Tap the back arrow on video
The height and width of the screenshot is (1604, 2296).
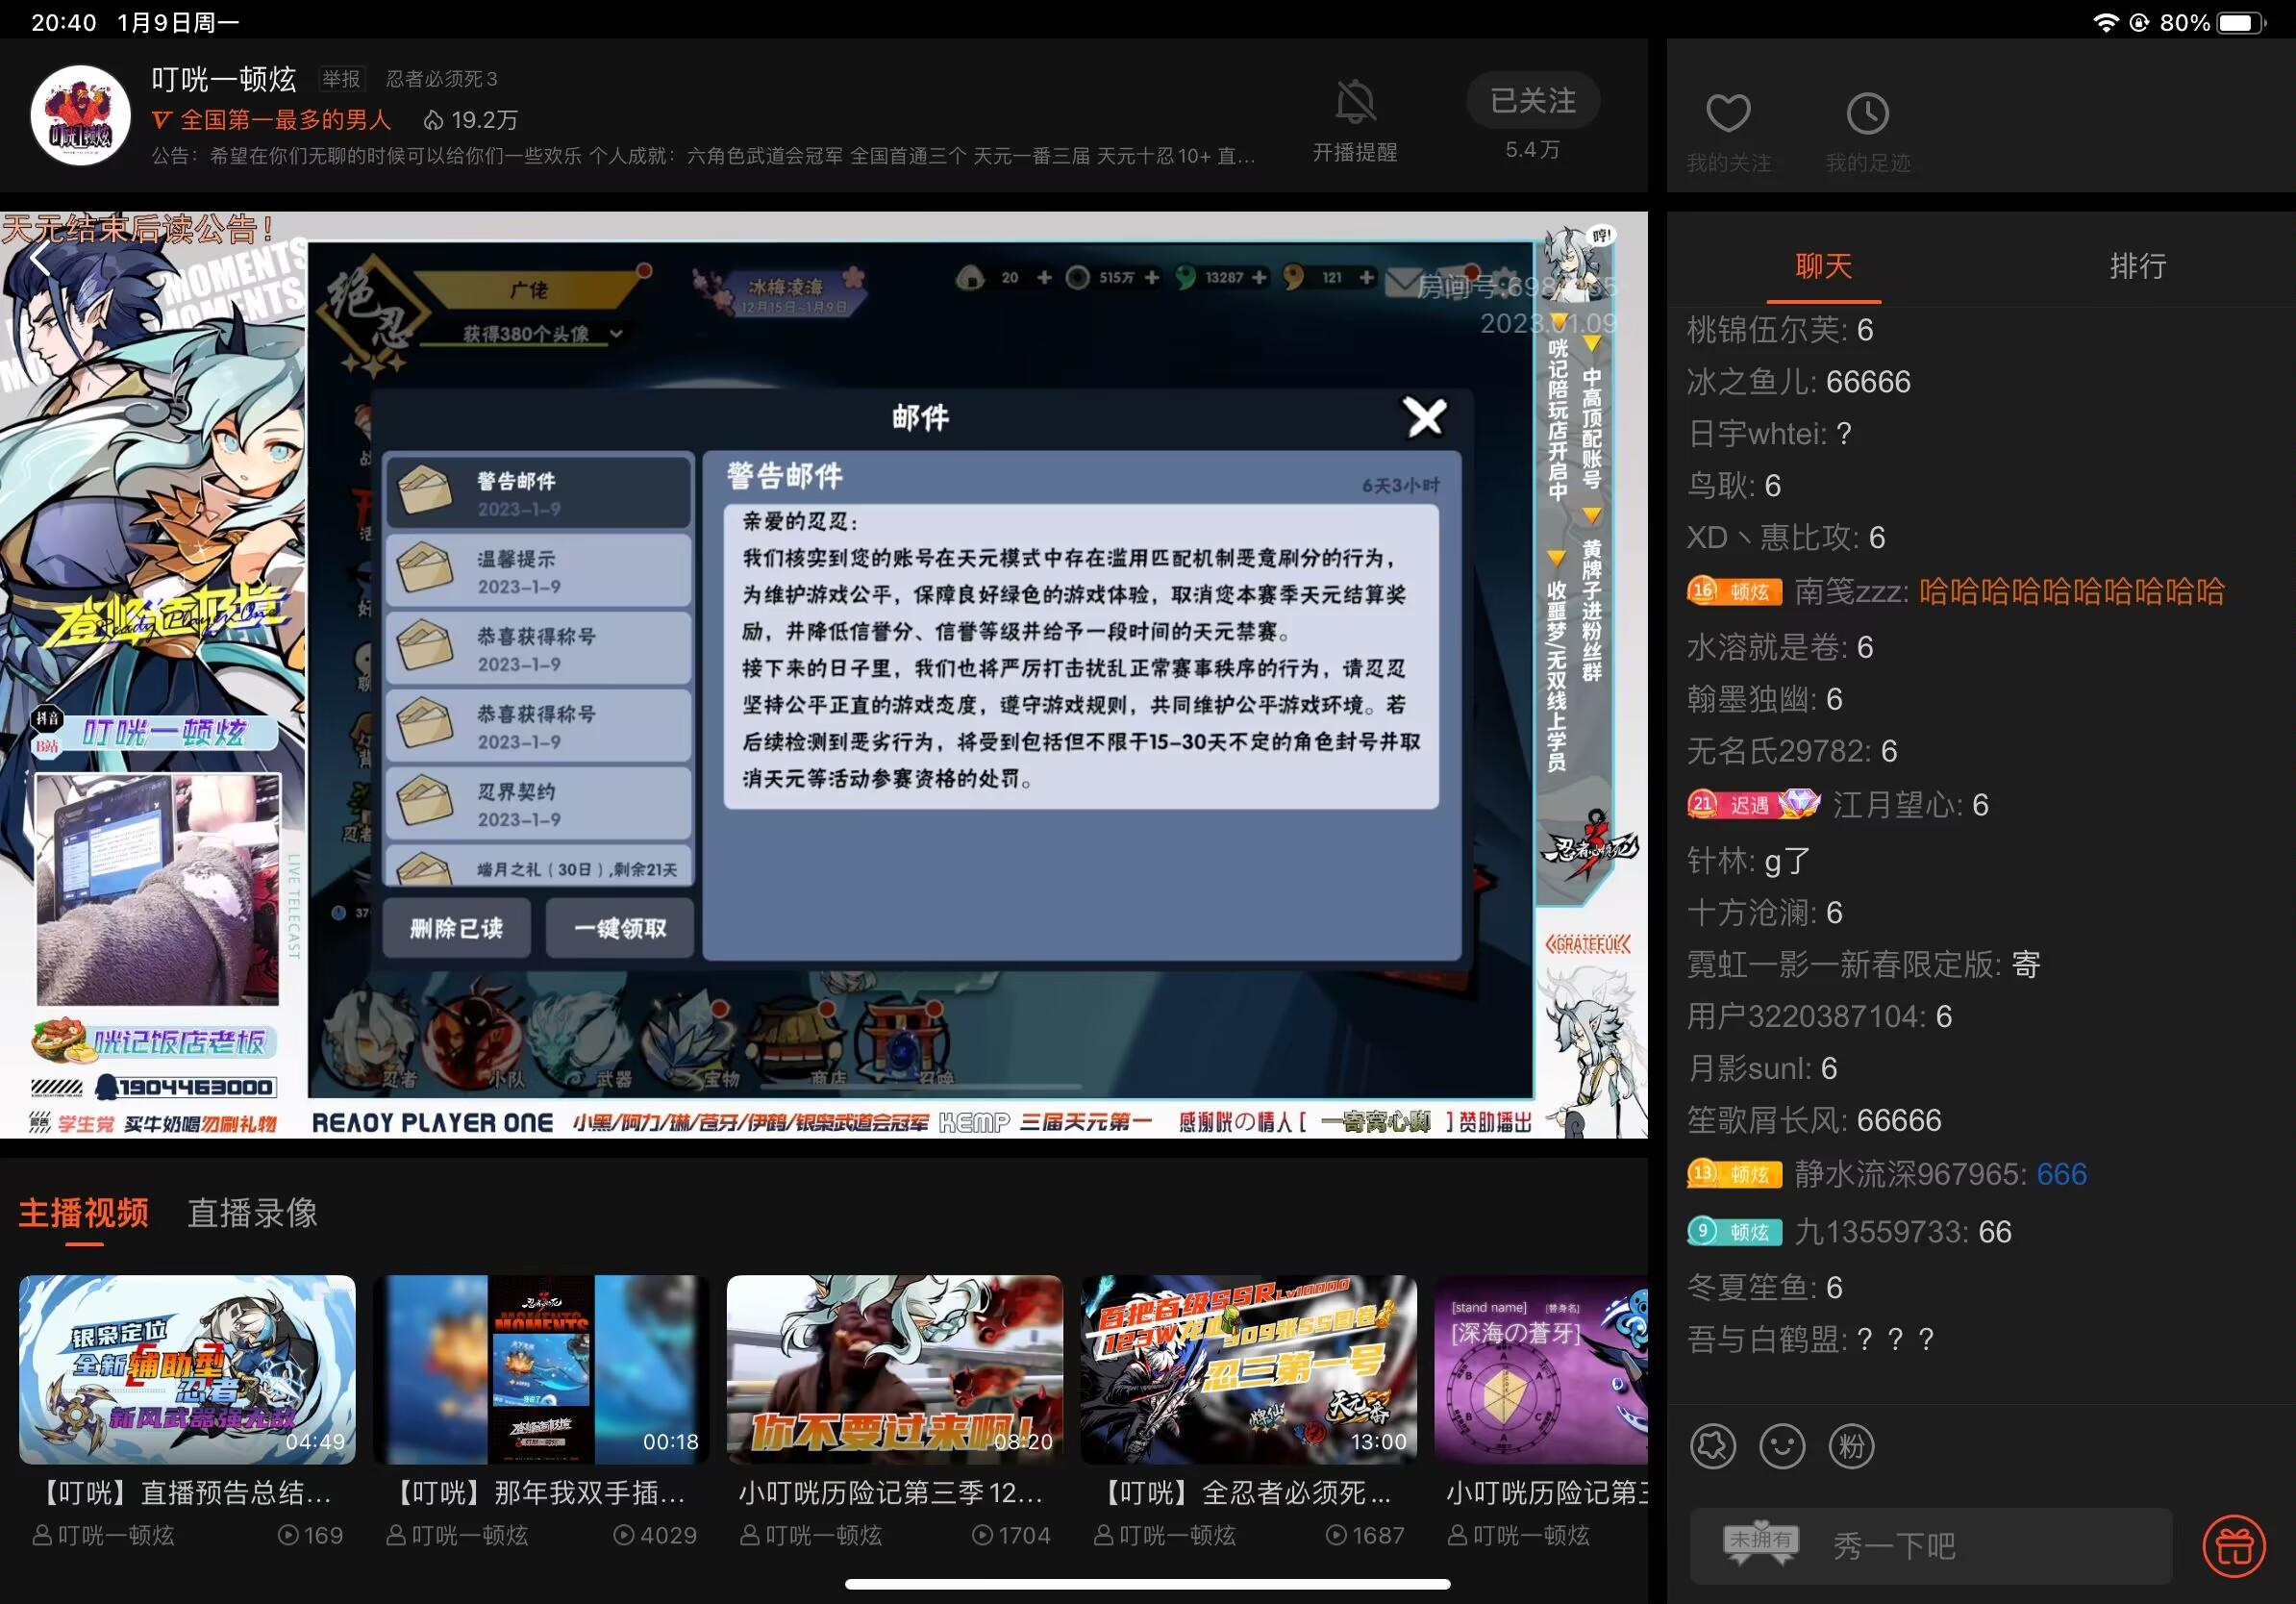coord(41,260)
